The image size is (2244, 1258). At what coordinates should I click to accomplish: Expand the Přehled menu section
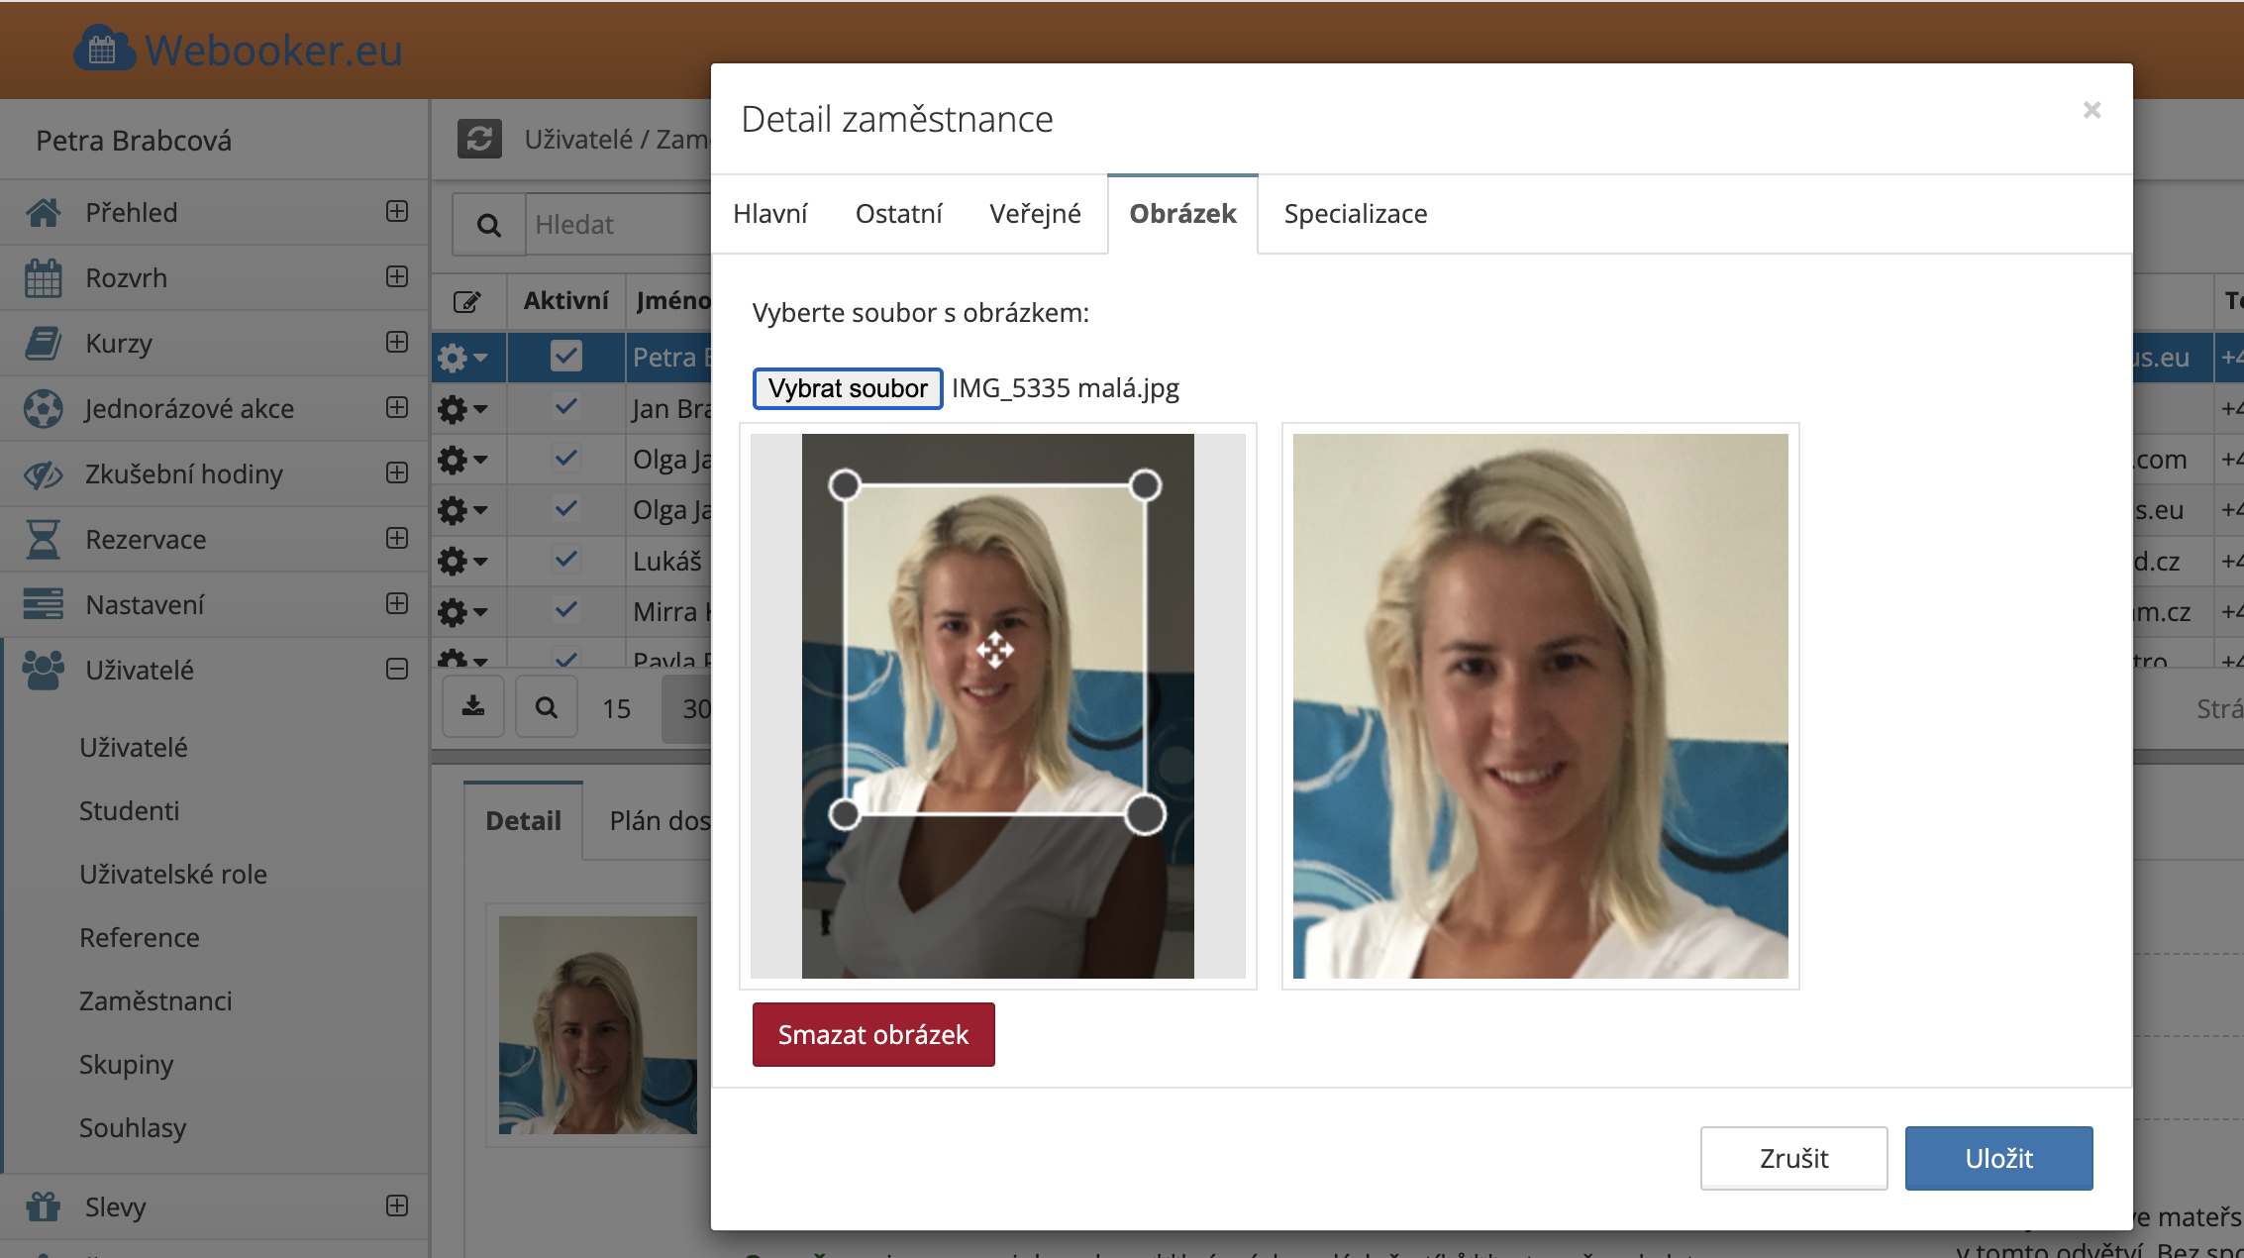coord(397,211)
